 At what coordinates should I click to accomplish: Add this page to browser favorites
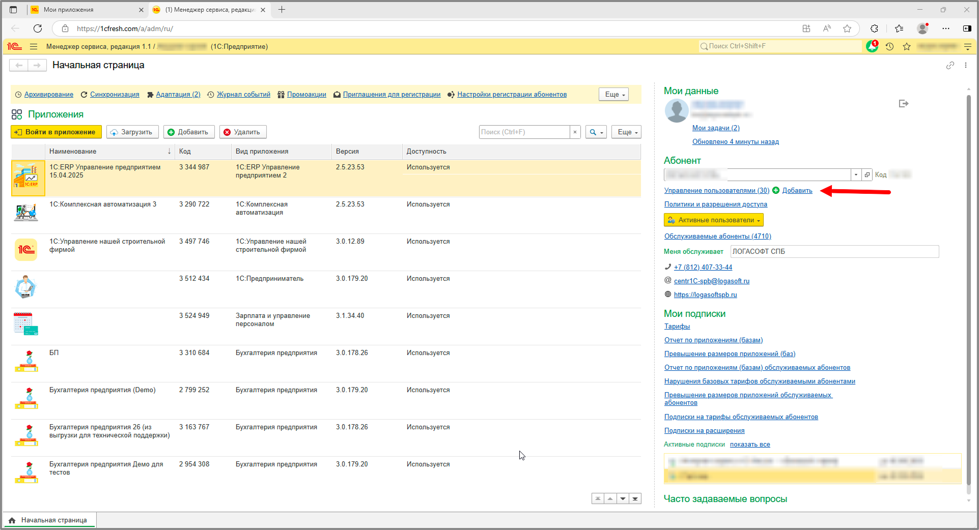pyautogui.click(x=847, y=28)
